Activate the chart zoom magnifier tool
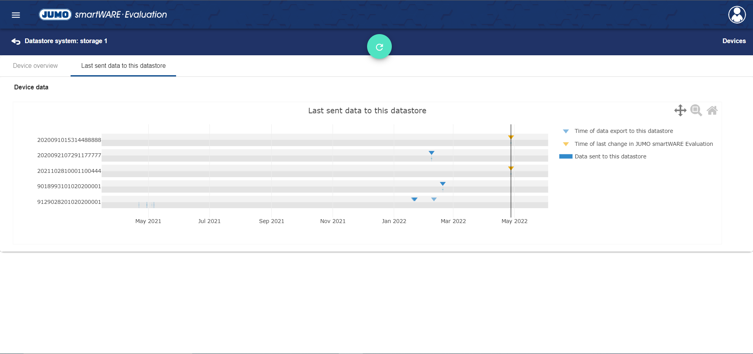The width and height of the screenshot is (753, 354). coord(696,111)
